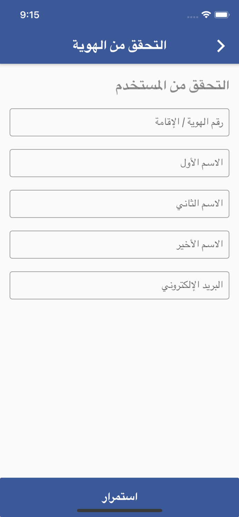The height and width of the screenshot is (517, 239).
Task: Tap the Wi-Fi icon in the status bar
Action: pyautogui.click(x=207, y=15)
